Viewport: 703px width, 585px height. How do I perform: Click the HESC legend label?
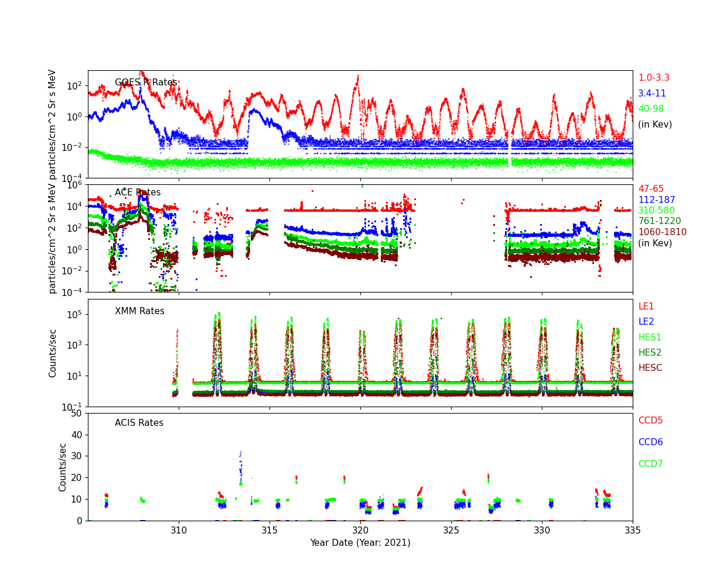pyautogui.click(x=650, y=368)
